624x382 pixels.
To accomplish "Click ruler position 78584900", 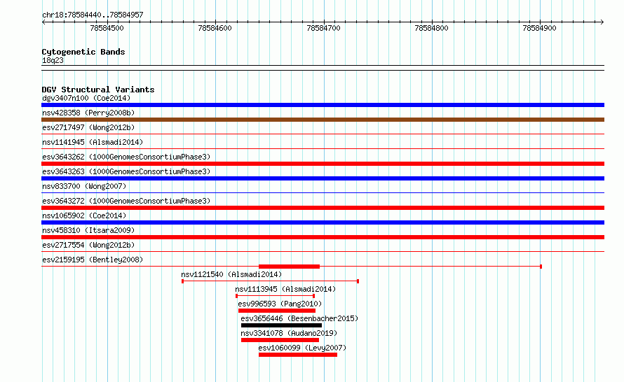I will [x=540, y=28].
